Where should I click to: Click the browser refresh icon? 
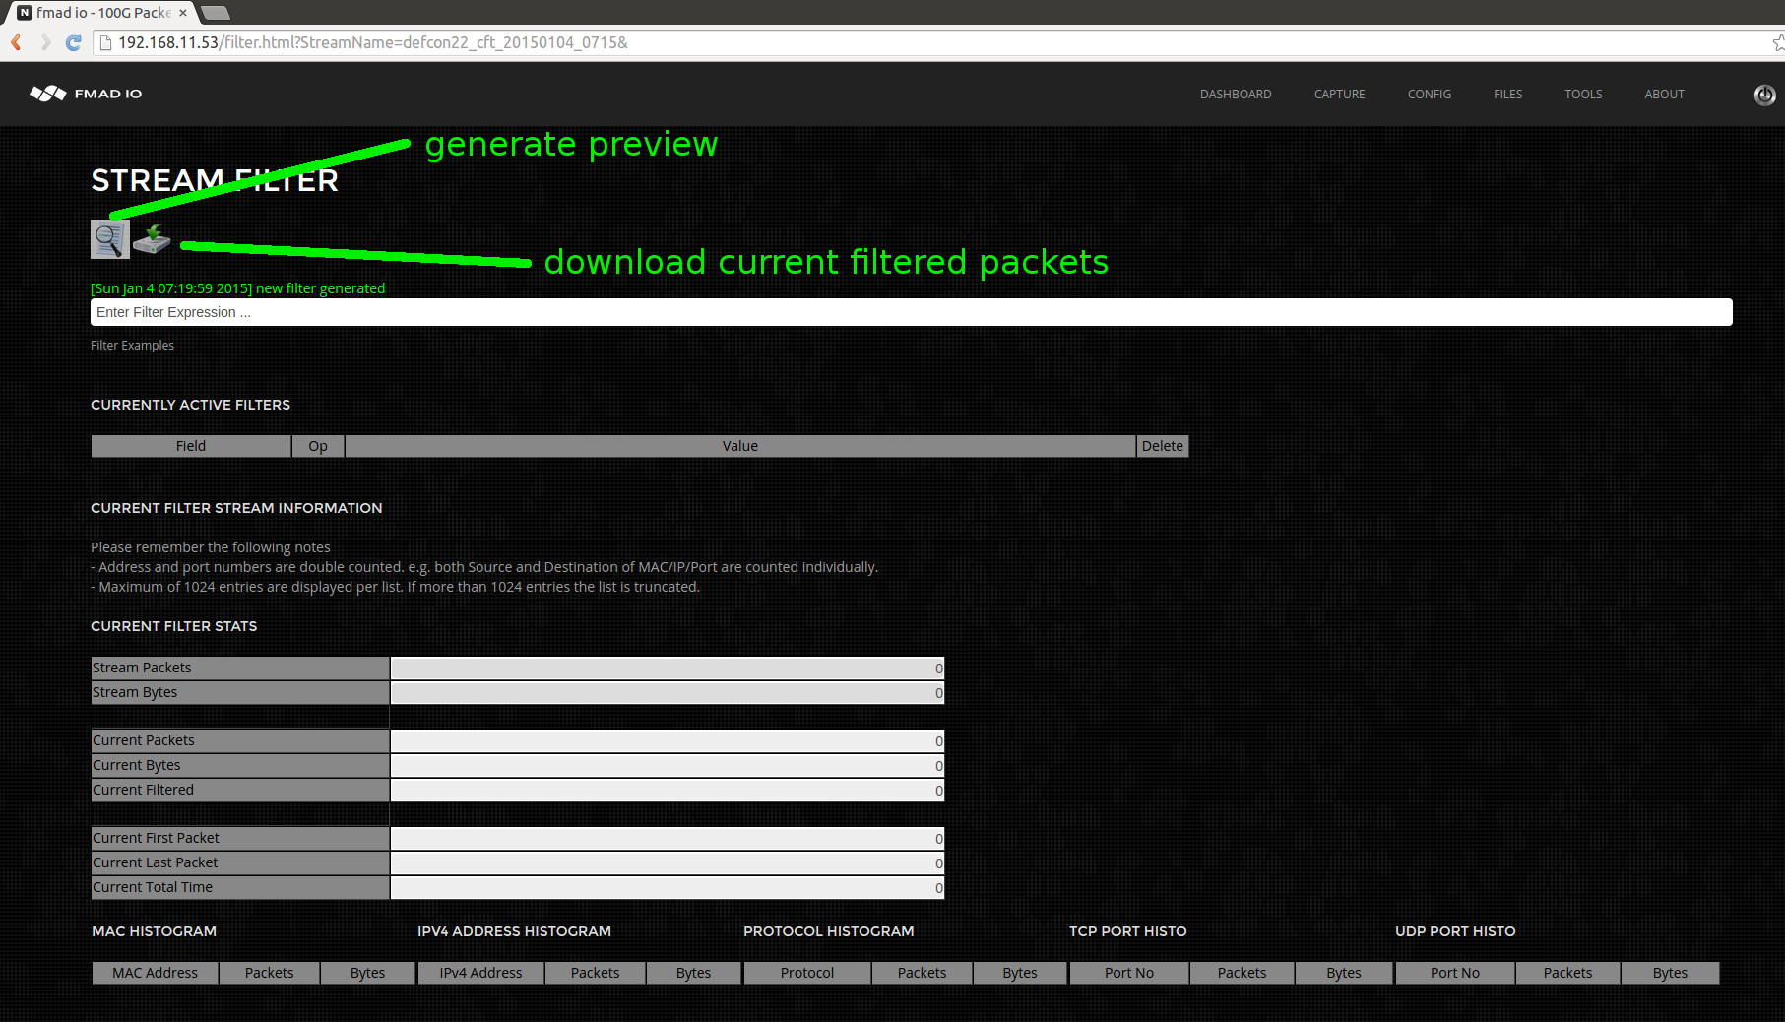click(73, 42)
